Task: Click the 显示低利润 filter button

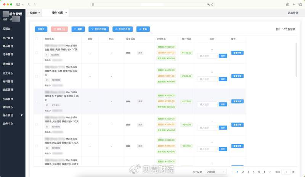Action: 99,29
